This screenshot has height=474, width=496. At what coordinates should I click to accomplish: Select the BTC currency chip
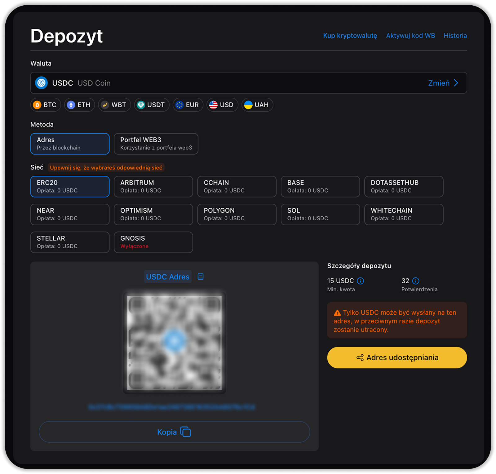46,105
